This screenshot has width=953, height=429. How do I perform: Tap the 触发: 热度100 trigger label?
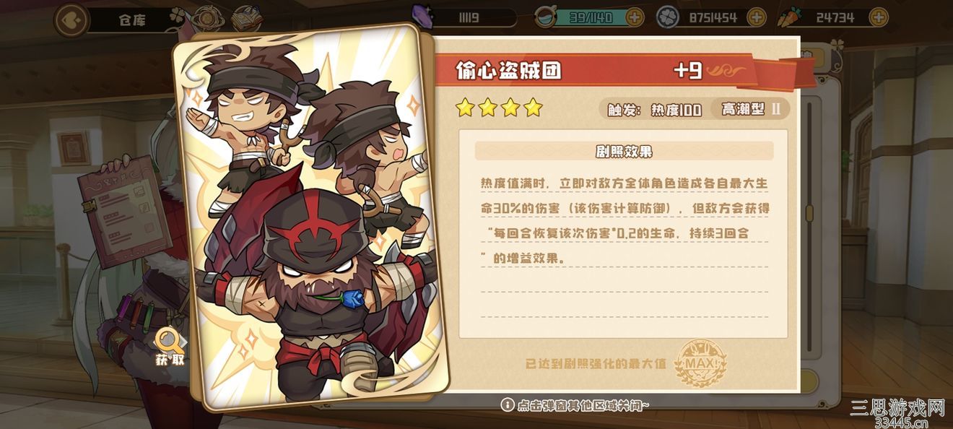pos(654,110)
